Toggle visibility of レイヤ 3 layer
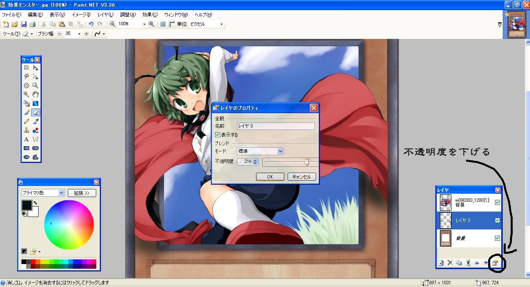 point(497,220)
